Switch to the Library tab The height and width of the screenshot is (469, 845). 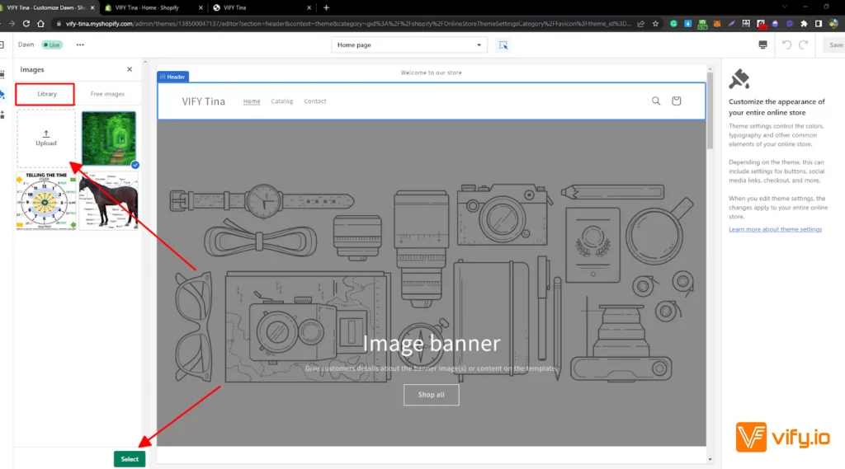pyautogui.click(x=47, y=94)
